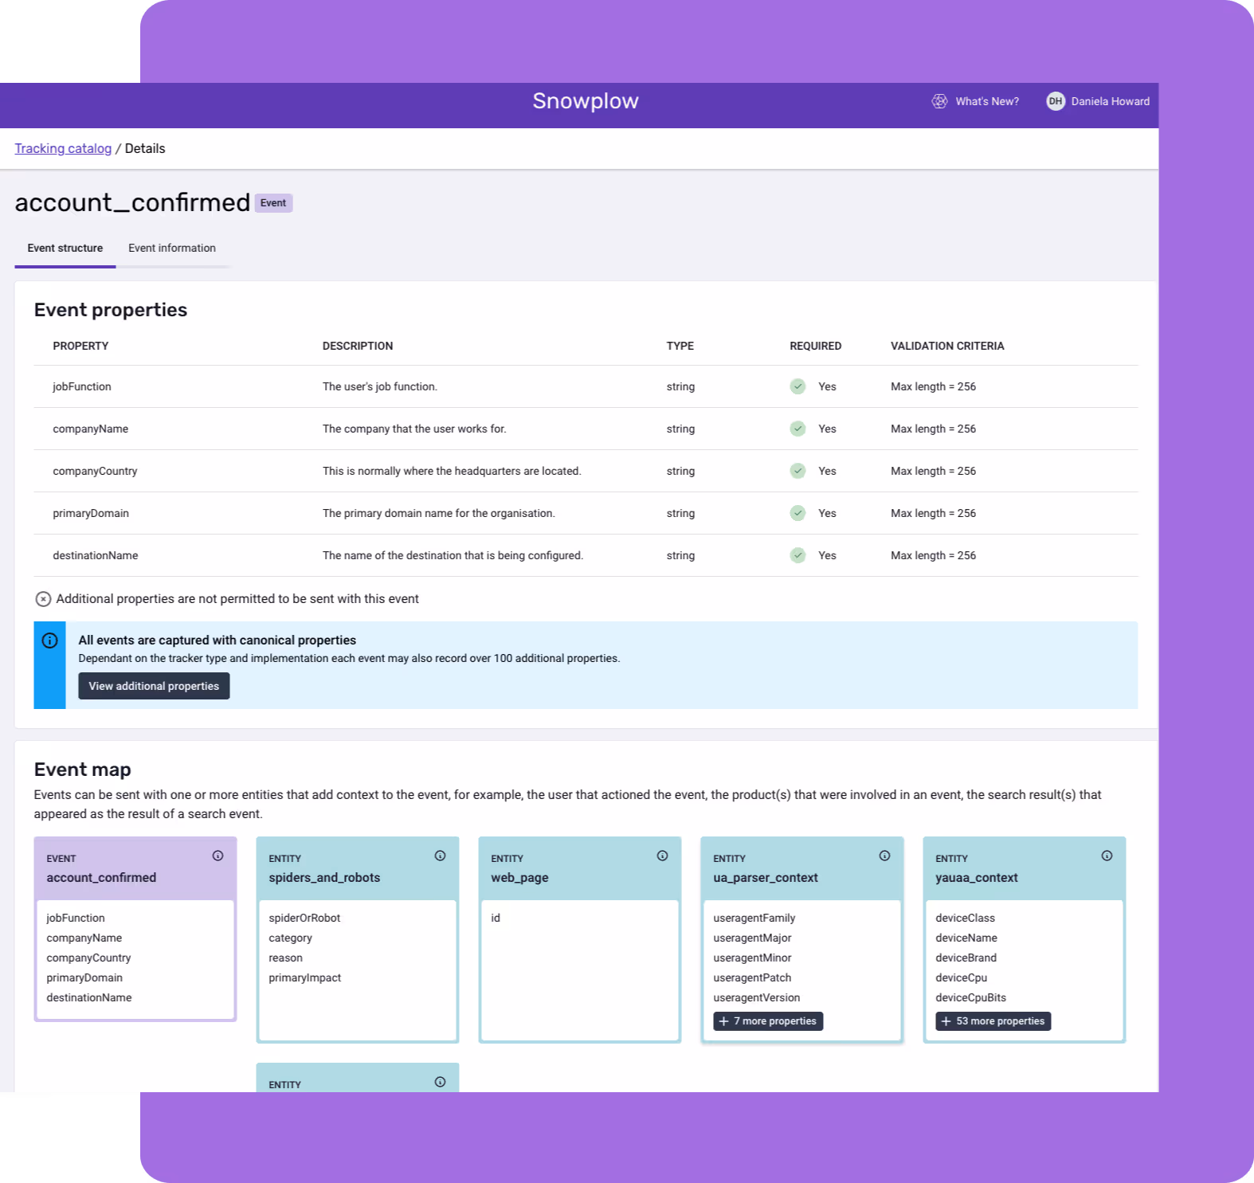Select the ua_parser_context entity card header
This screenshot has width=1254, height=1183.
coord(802,868)
